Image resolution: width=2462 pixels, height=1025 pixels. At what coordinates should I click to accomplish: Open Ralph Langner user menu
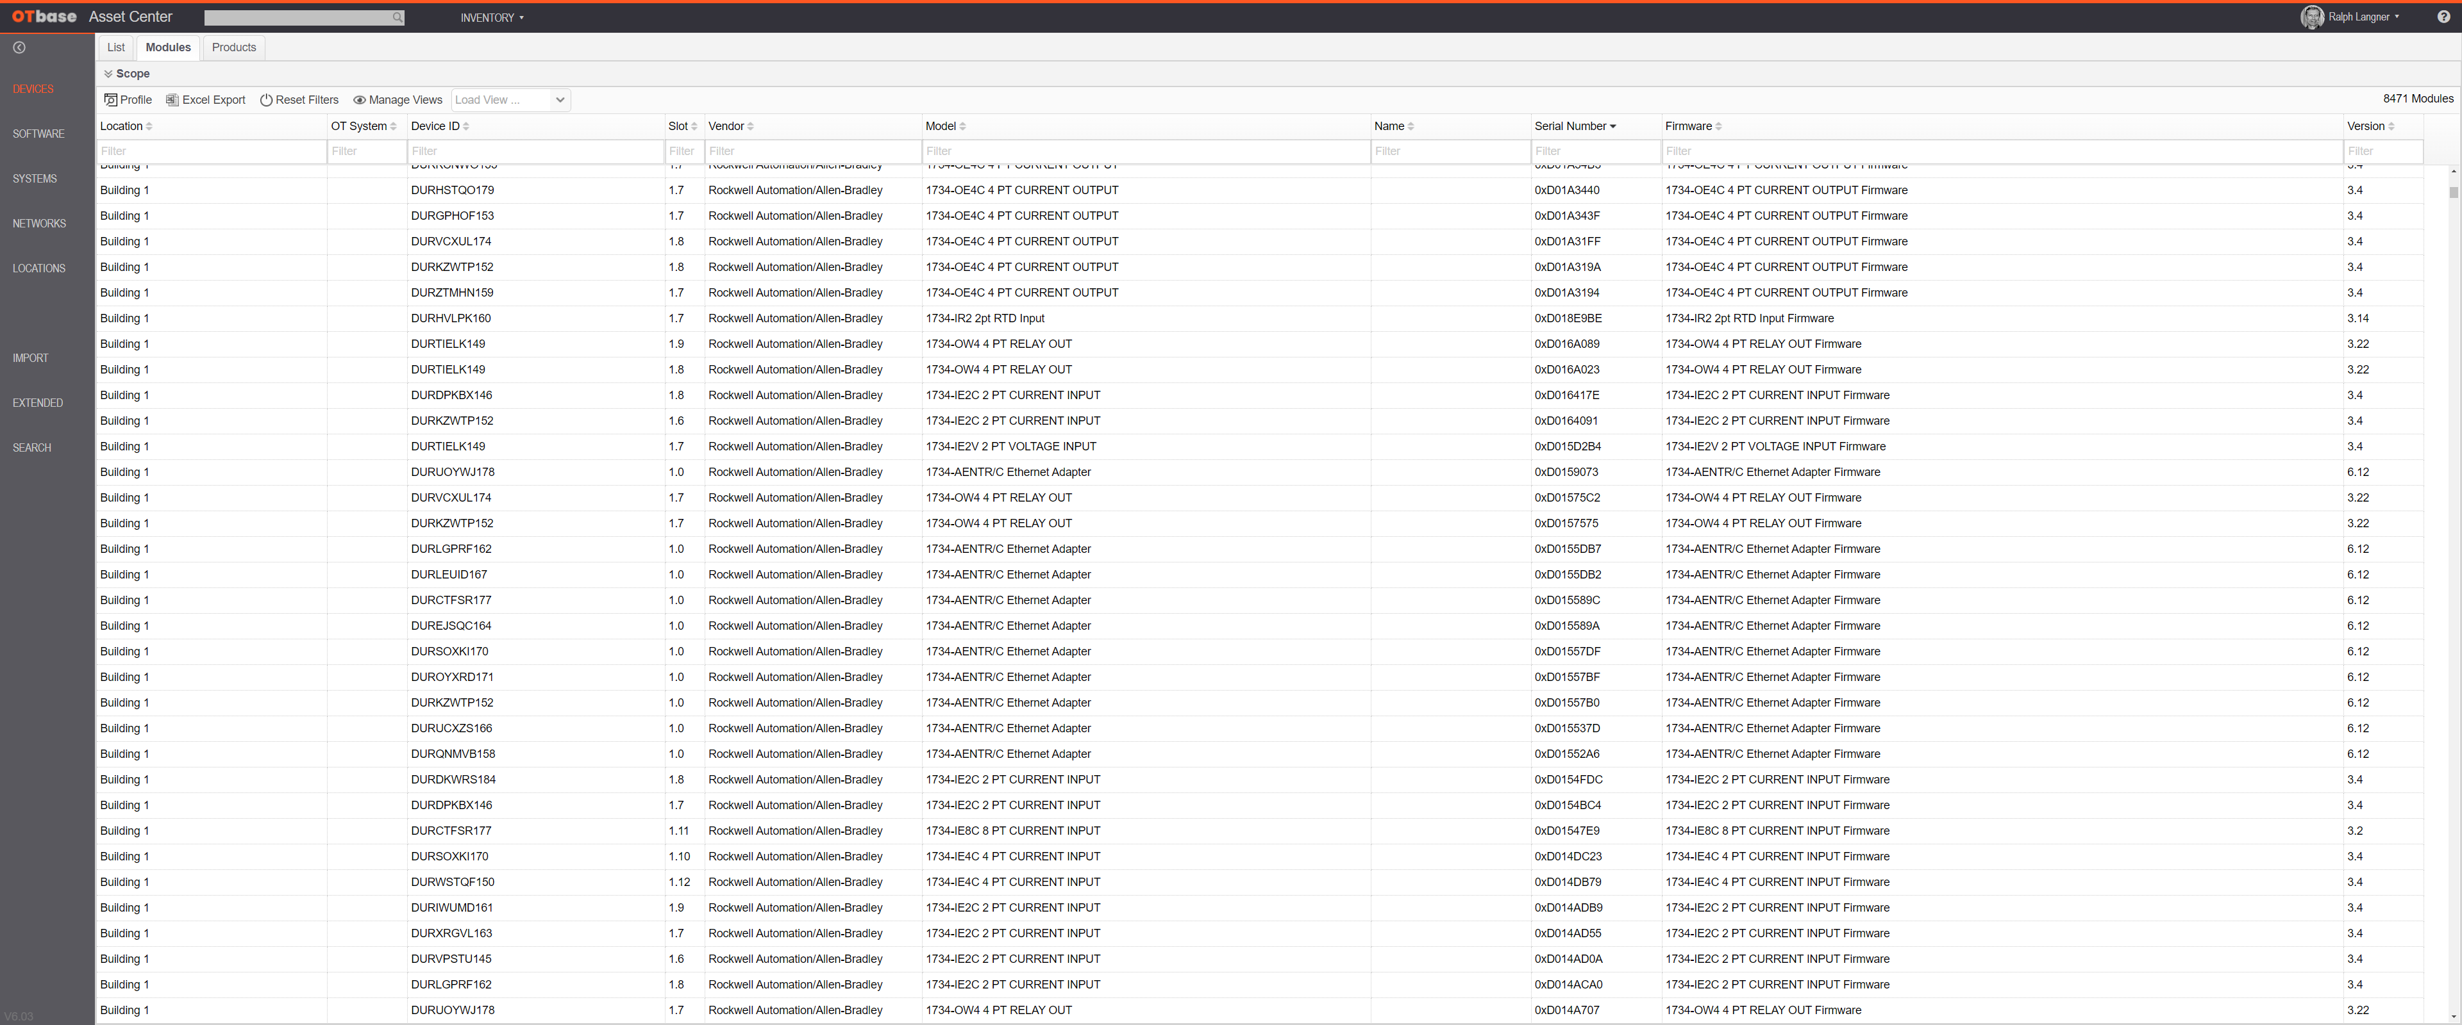click(2363, 16)
